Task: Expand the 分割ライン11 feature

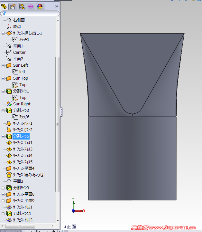Action: point(3,214)
